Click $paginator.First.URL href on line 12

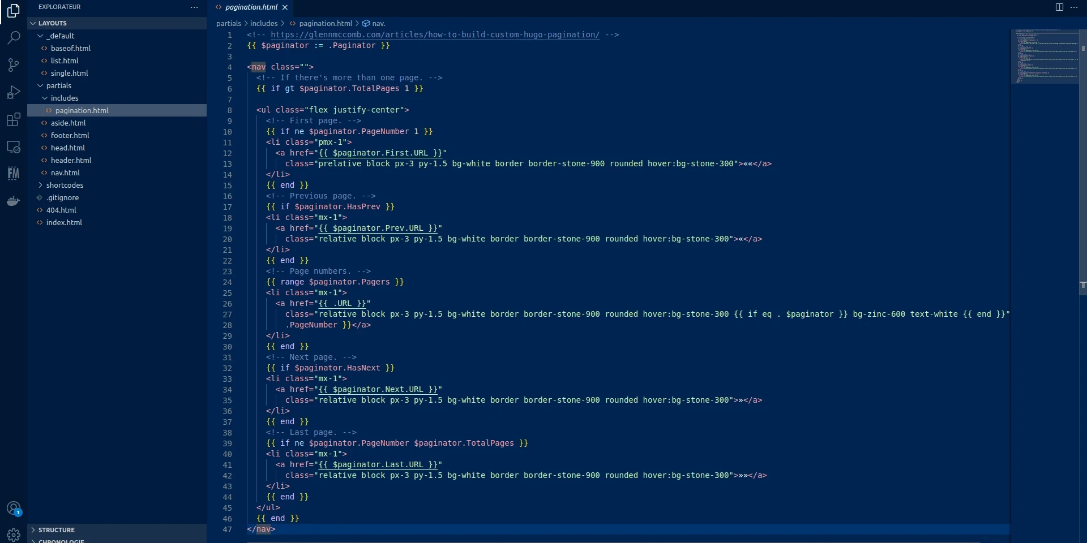click(x=380, y=153)
